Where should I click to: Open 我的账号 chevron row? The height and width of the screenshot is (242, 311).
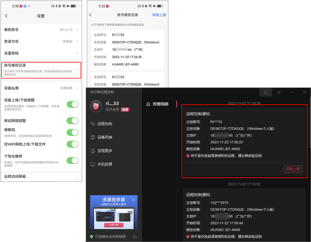(x=41, y=29)
